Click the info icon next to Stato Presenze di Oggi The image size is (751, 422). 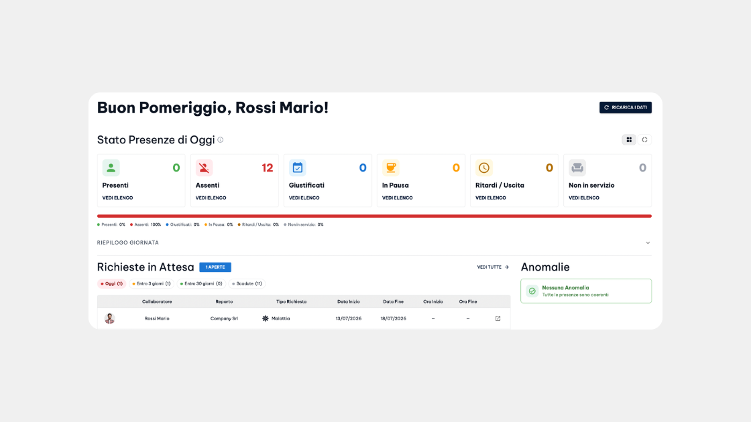pyautogui.click(x=221, y=140)
